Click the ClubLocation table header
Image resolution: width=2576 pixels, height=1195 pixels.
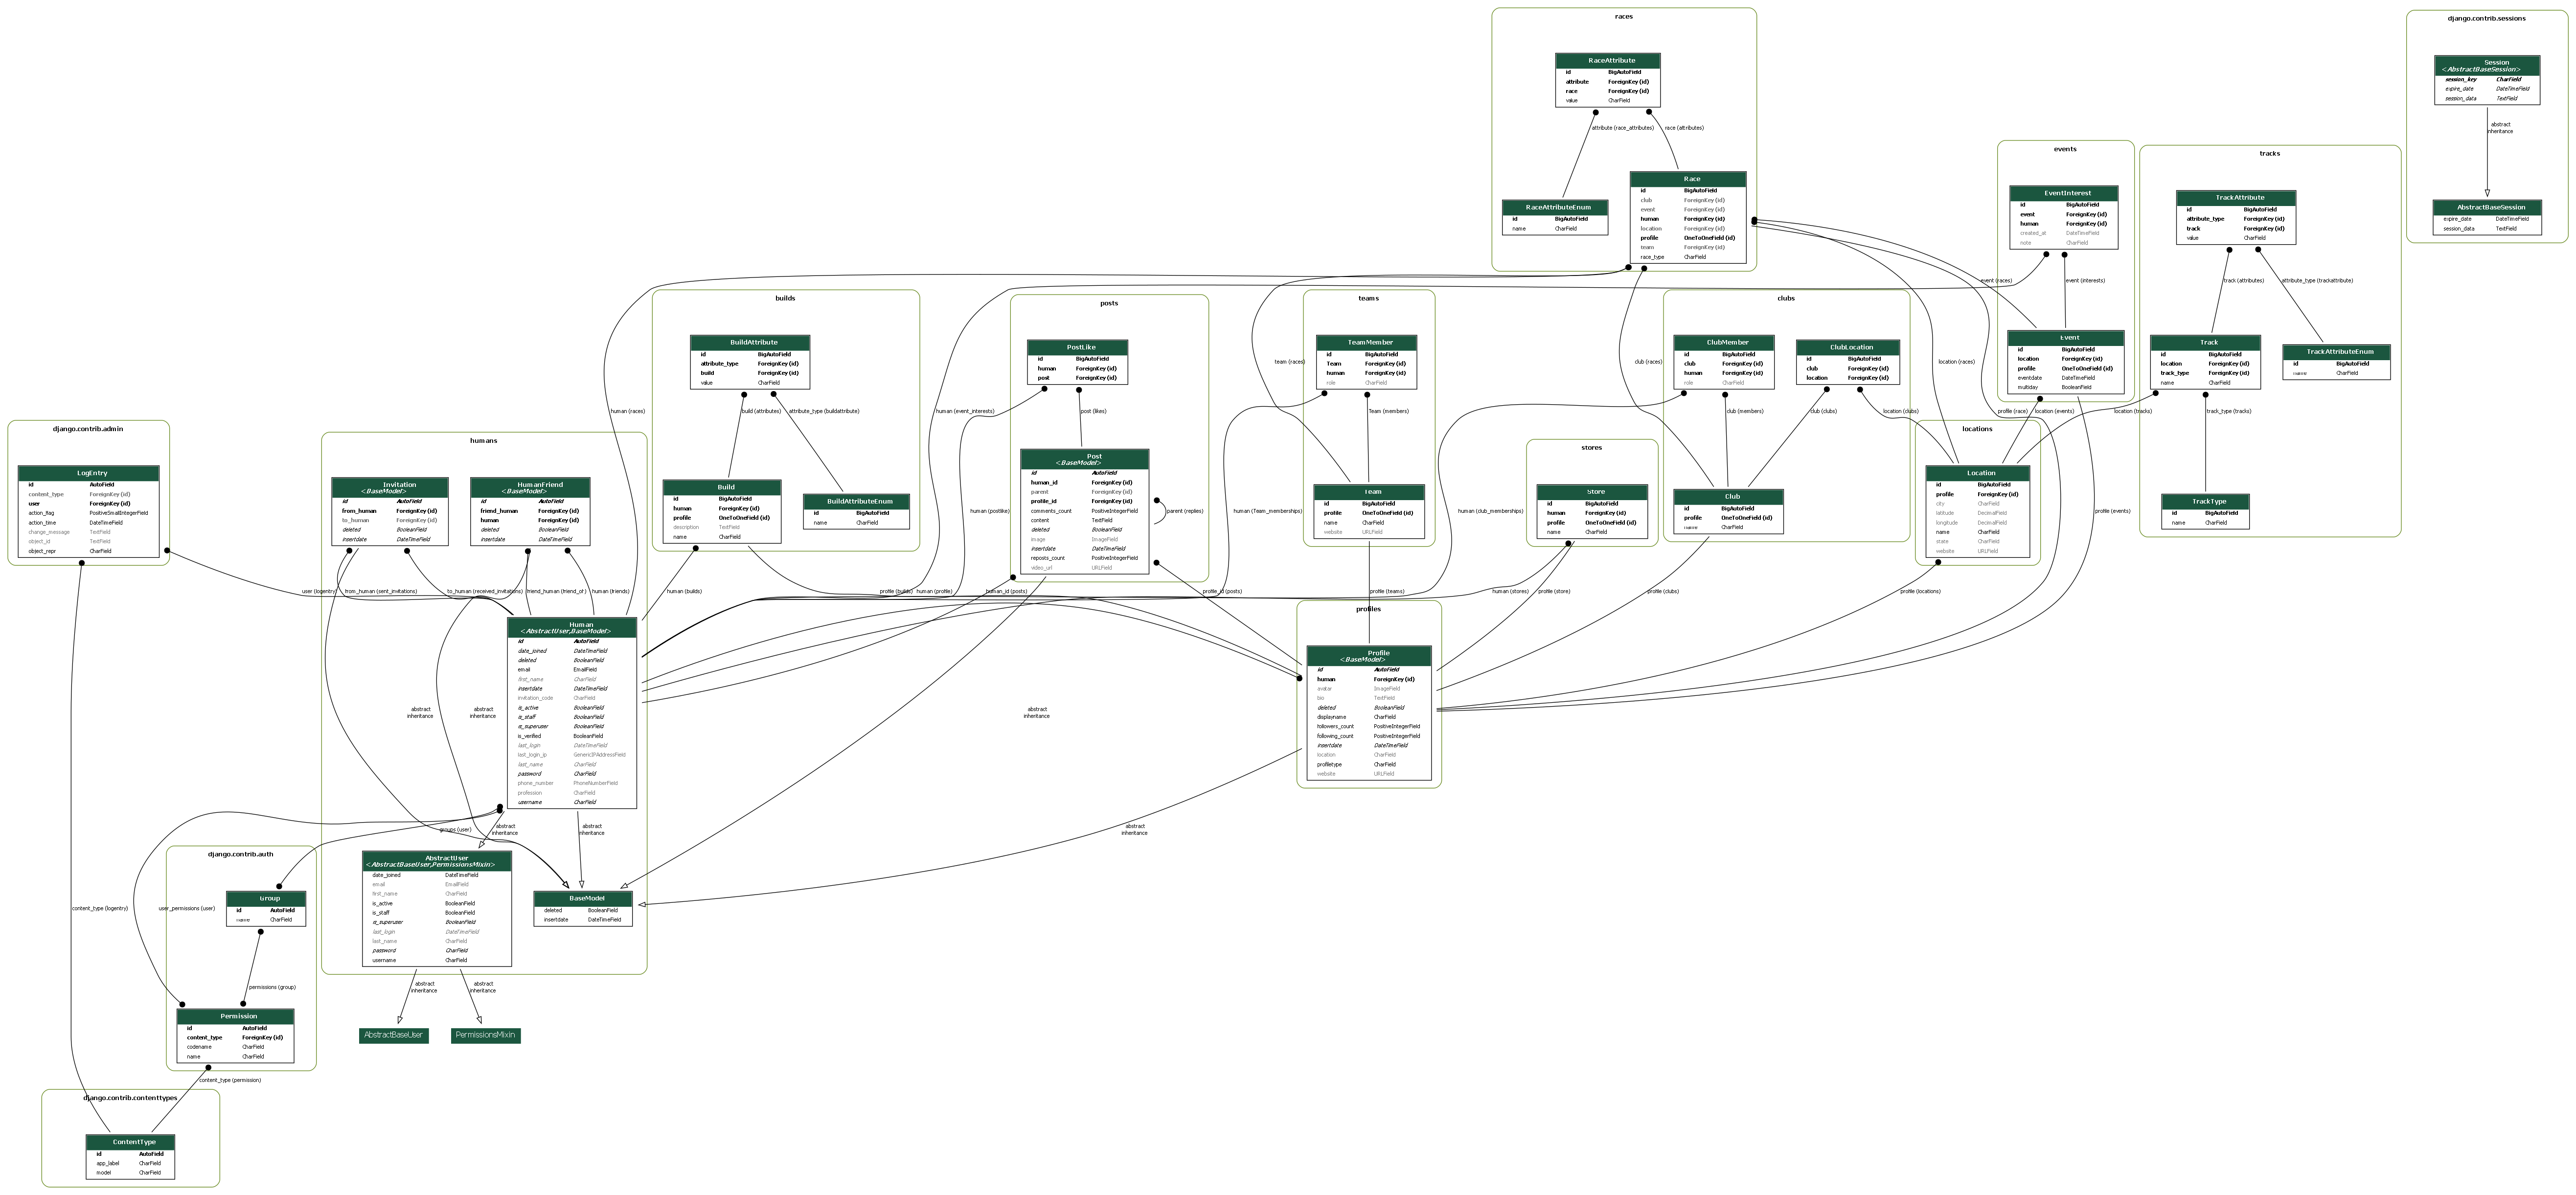click(1847, 347)
